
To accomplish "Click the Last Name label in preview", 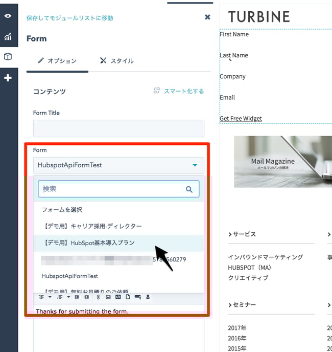I will [x=234, y=55].
